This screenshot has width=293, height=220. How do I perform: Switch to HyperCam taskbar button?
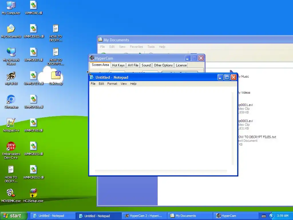coord(235,216)
